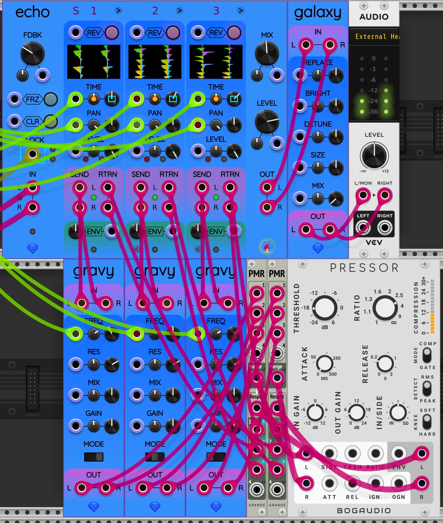The height and width of the screenshot is (523, 443).
Task: Click the echo CLR clear button
Action: point(51,121)
